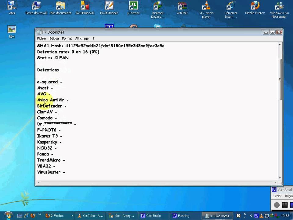Open Affichage menu in Bloc-notes
Screen dimensions: 293x220
coord(82,38)
